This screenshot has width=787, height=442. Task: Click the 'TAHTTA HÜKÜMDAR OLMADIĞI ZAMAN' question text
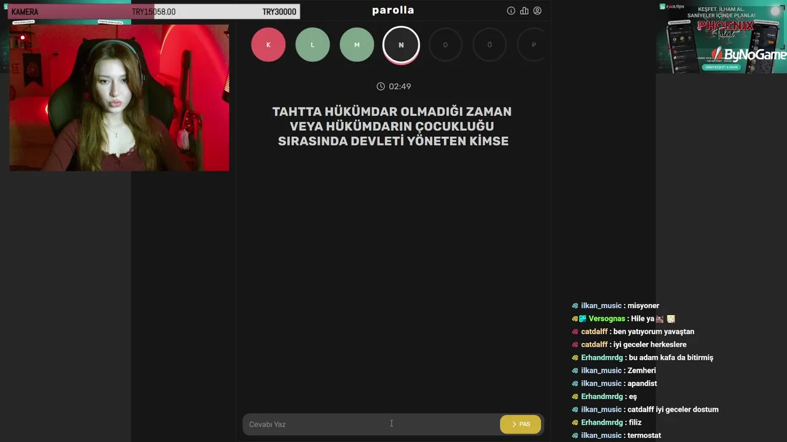(392, 112)
